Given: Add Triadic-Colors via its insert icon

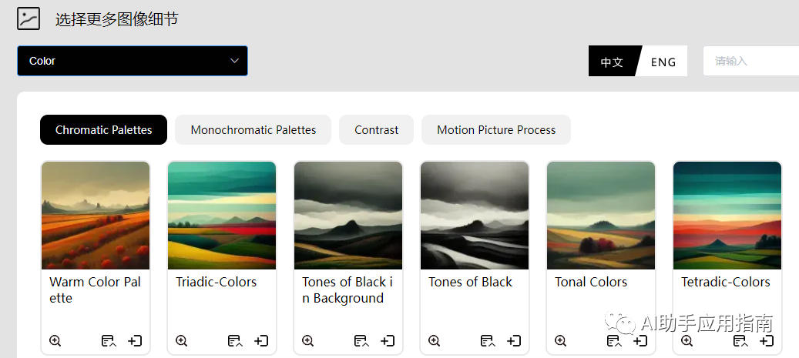Looking at the screenshot, I should (x=261, y=341).
